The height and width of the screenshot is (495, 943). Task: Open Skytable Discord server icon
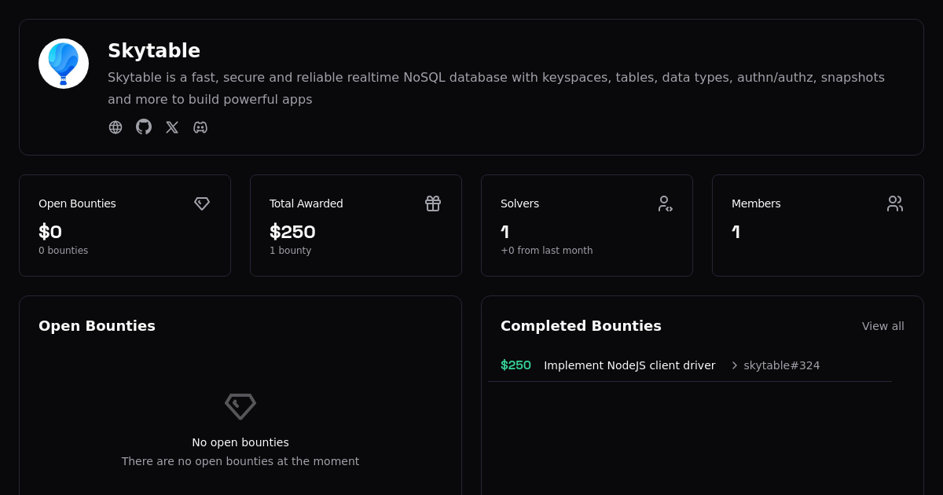(x=200, y=127)
